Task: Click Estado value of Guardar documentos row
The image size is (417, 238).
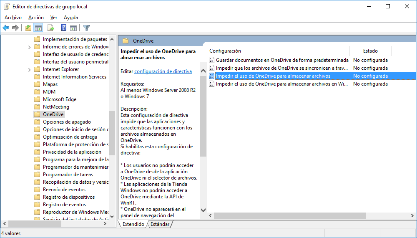Action: [x=370, y=60]
